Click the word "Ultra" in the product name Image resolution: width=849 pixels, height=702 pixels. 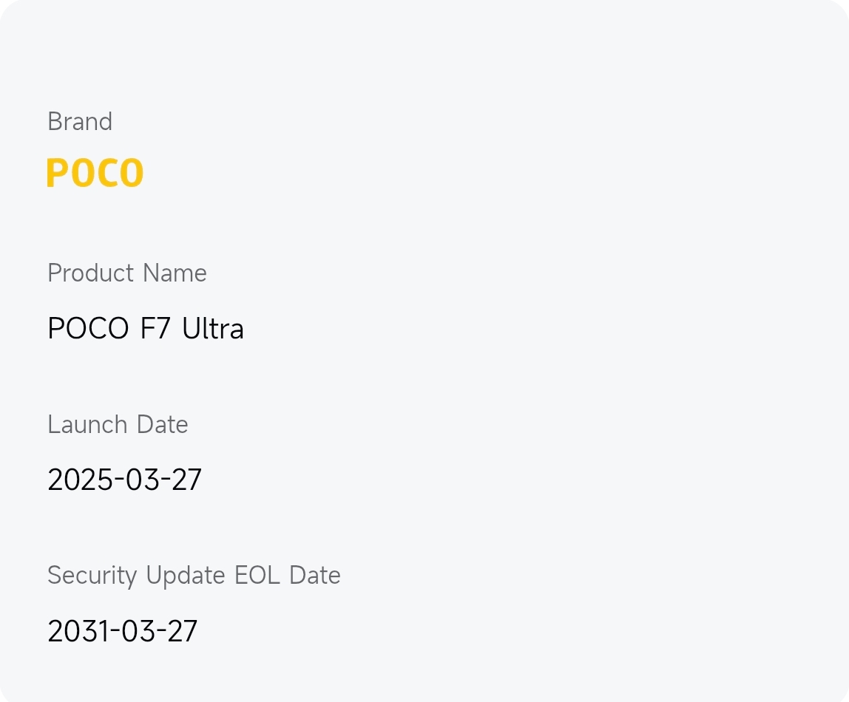[x=213, y=329]
